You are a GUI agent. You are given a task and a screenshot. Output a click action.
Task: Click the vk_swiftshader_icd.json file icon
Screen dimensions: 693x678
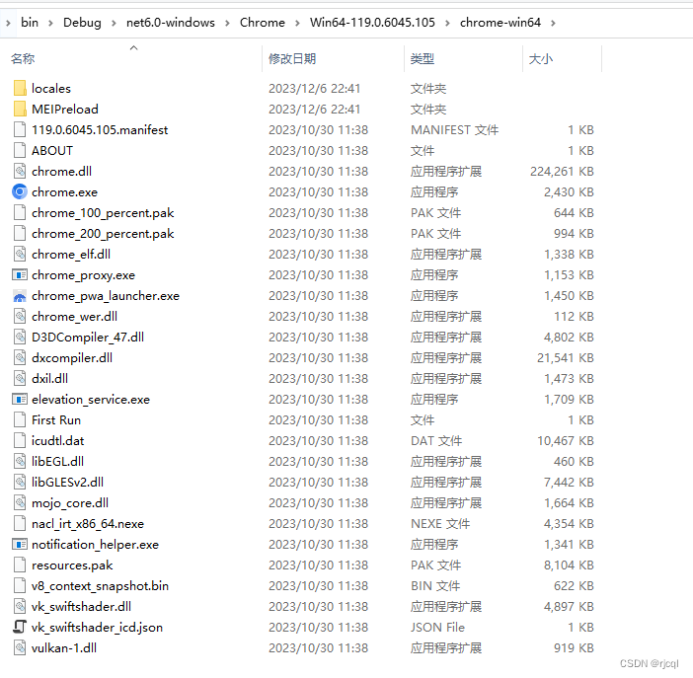[x=20, y=627]
